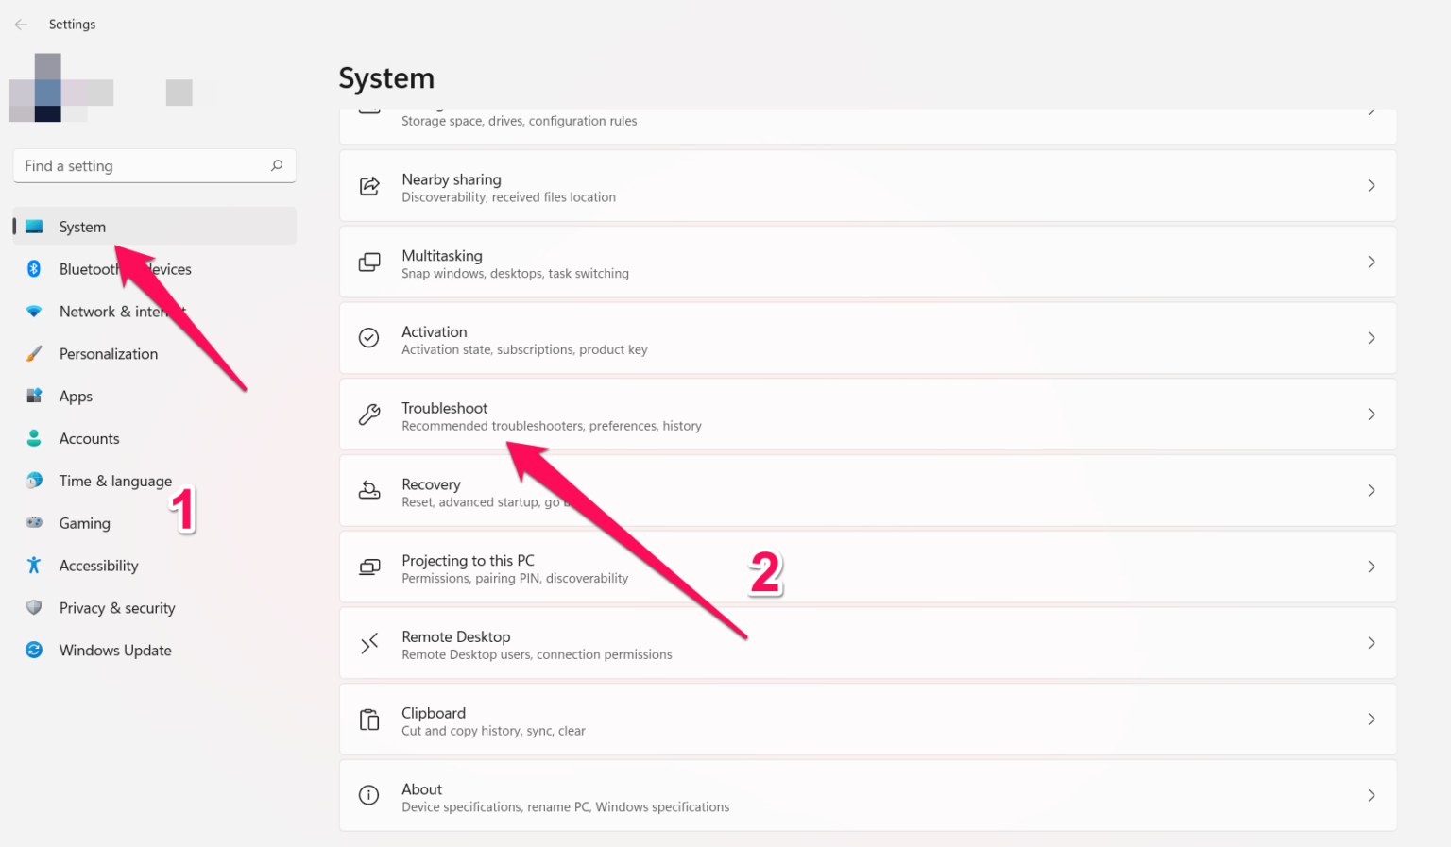
Task: Click the Privacy & security shield icon
Action: point(34,607)
